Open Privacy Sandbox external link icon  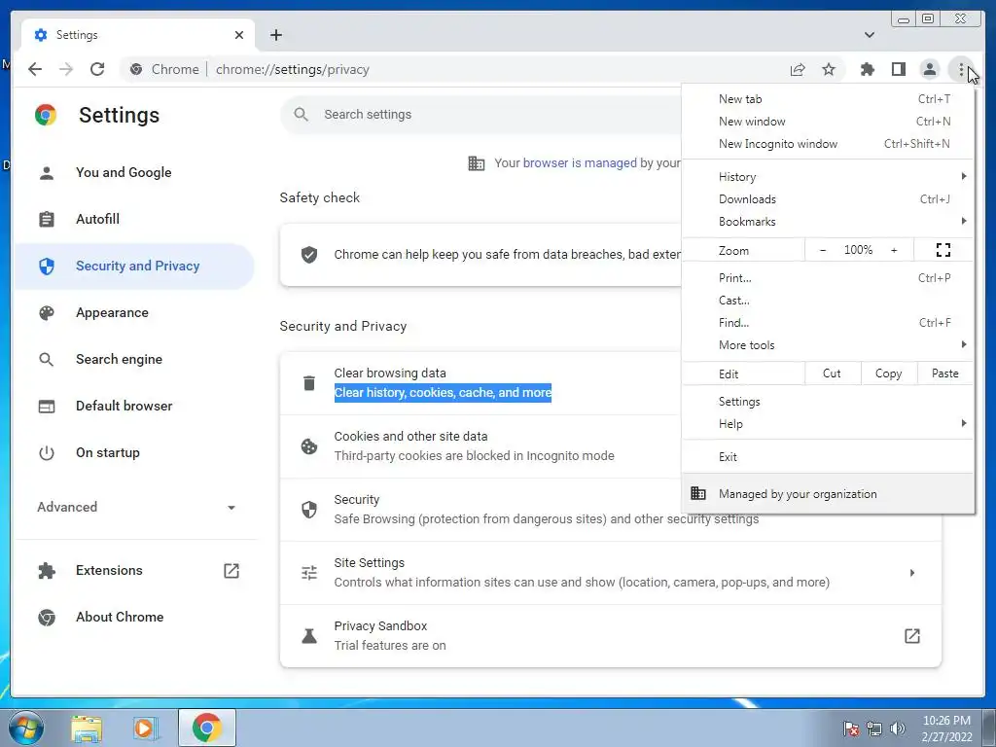click(x=912, y=636)
